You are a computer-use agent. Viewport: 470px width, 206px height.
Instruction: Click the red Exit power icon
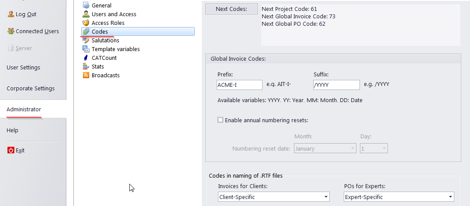(x=11, y=150)
